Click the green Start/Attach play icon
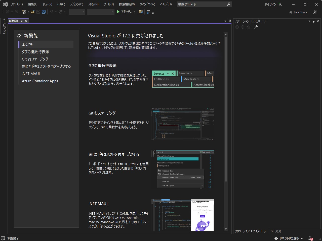The height and width of the screenshot is (241, 322). [118, 12]
